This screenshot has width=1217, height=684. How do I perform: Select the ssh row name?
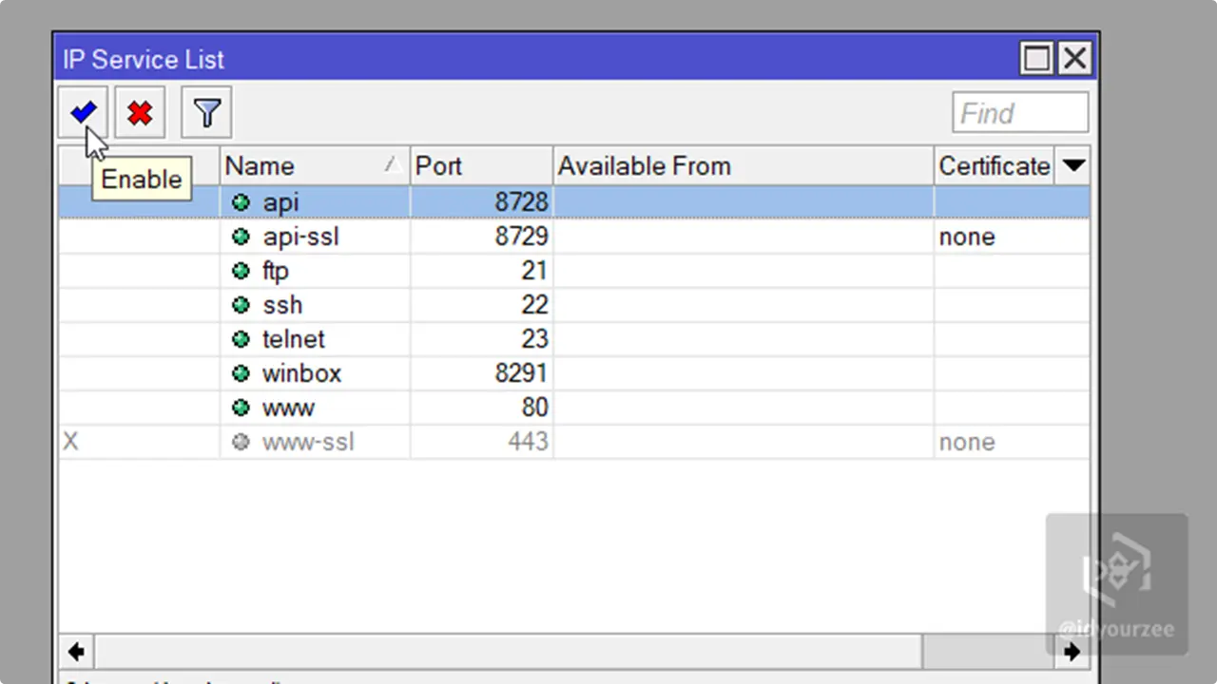pyautogui.click(x=282, y=305)
